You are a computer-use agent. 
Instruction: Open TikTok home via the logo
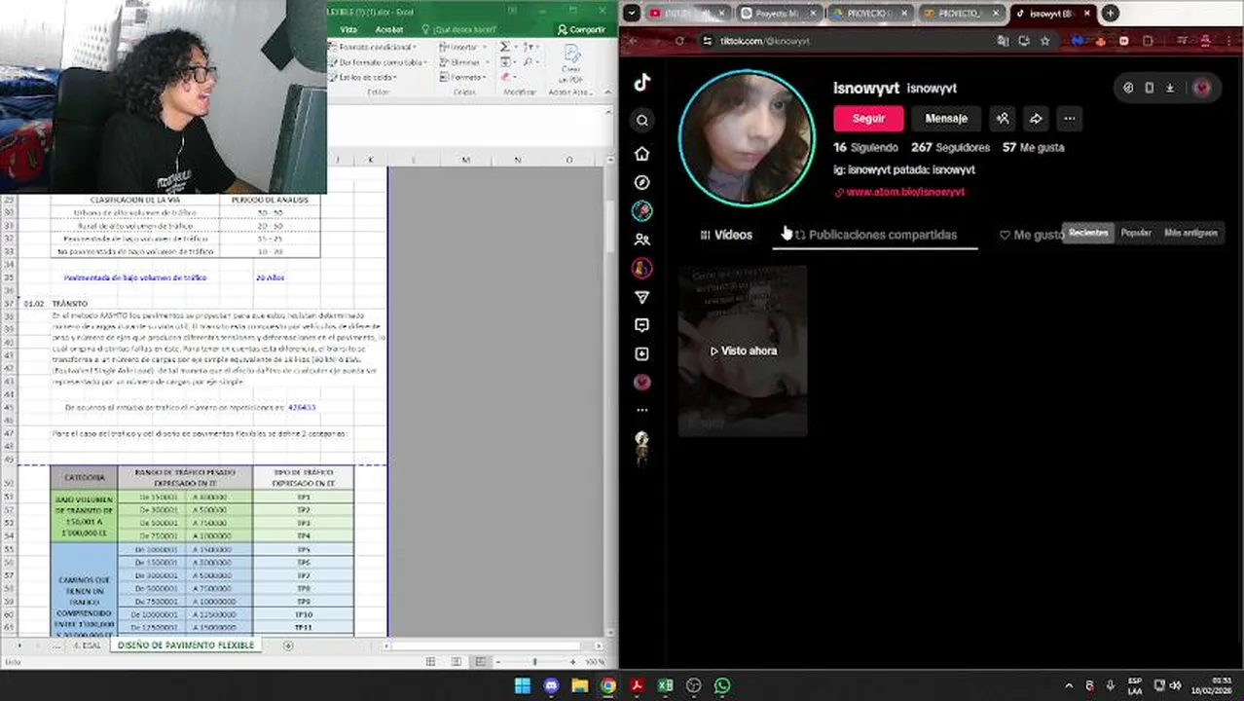click(x=642, y=83)
